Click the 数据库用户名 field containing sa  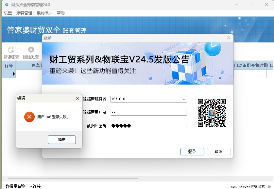(x=149, y=112)
